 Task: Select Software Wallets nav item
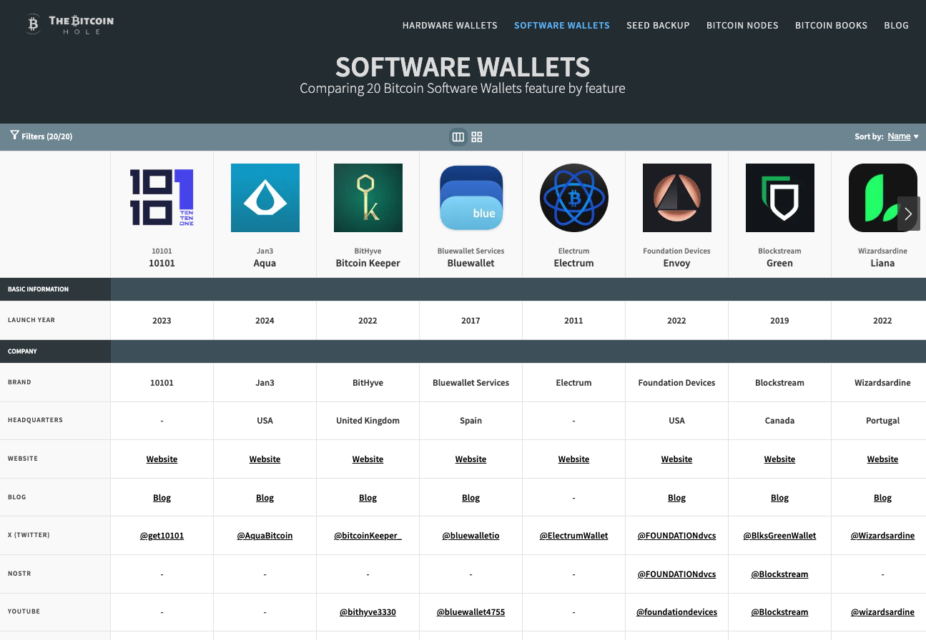click(562, 25)
